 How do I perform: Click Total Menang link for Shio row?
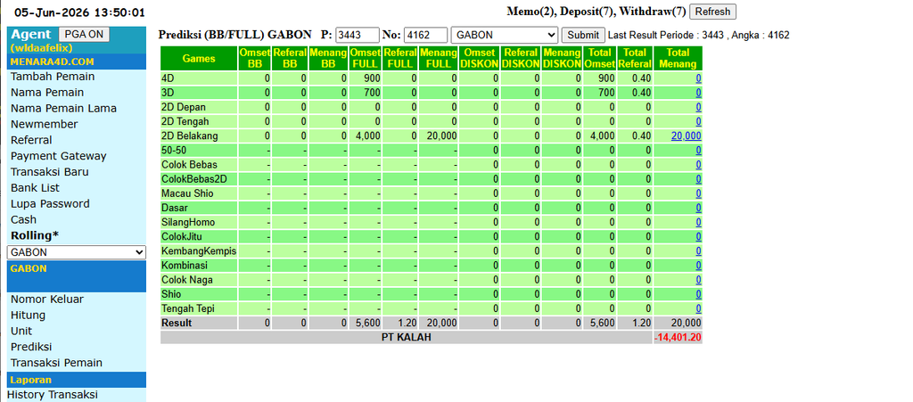[x=698, y=294]
